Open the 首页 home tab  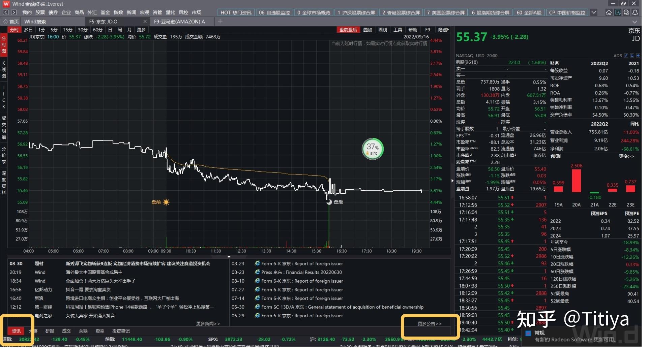pyautogui.click(x=11, y=22)
